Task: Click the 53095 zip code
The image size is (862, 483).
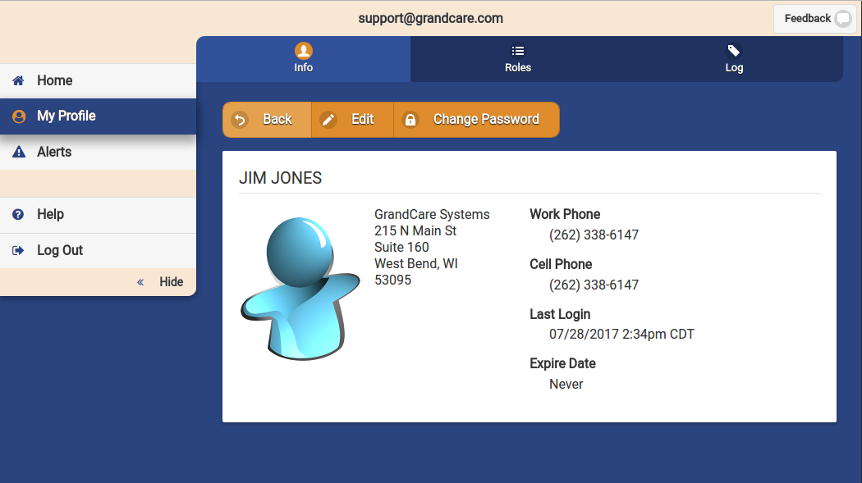Action: coord(393,280)
